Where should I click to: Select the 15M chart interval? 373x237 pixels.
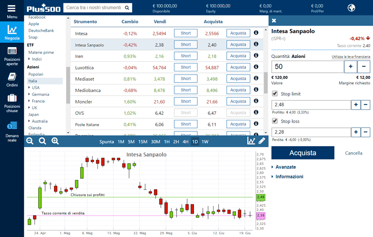point(143,142)
